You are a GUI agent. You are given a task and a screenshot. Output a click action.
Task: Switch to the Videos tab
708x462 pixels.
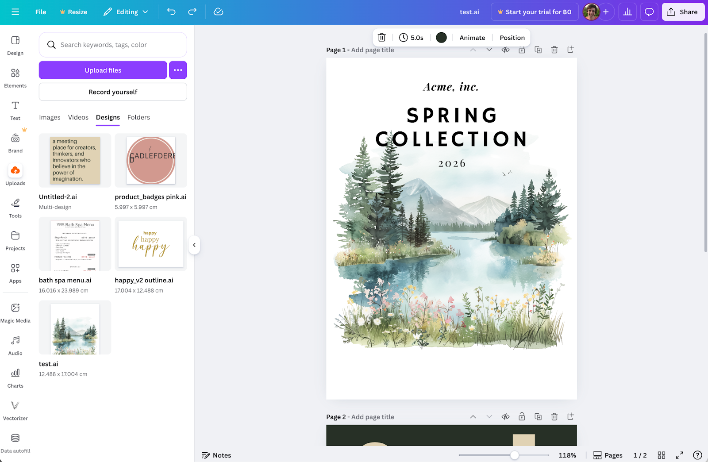pos(78,117)
